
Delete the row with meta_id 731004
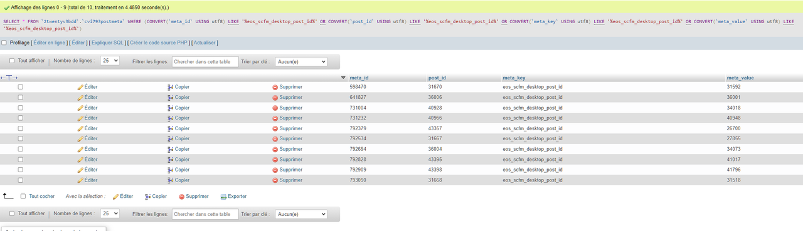[287, 108]
